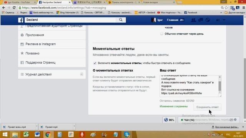Click chat settings gear icon
246x138 pixels.
click(235, 120)
